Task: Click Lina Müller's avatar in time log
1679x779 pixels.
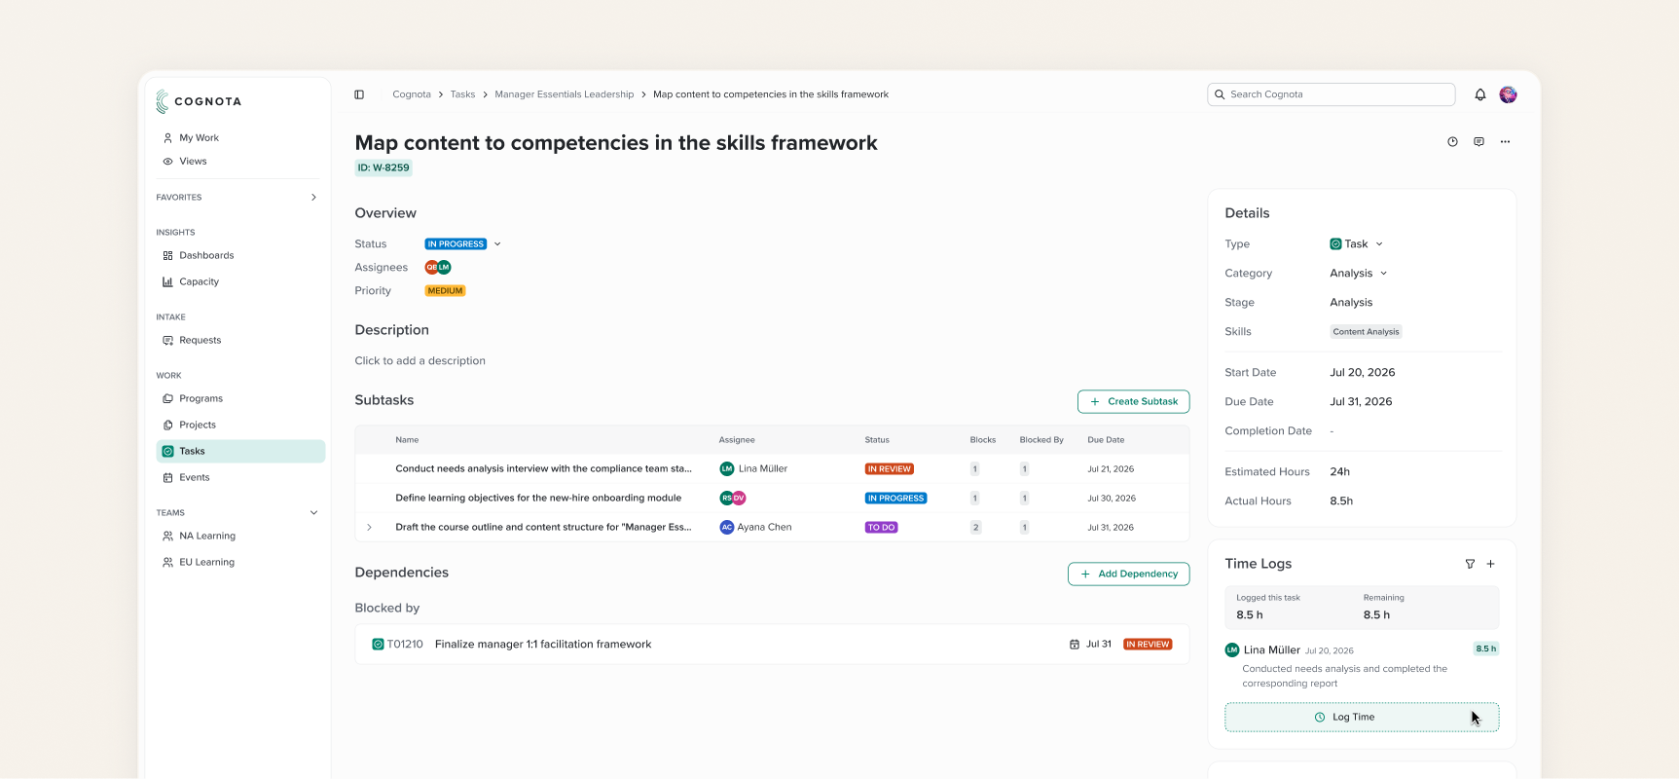Action: coord(1232,649)
